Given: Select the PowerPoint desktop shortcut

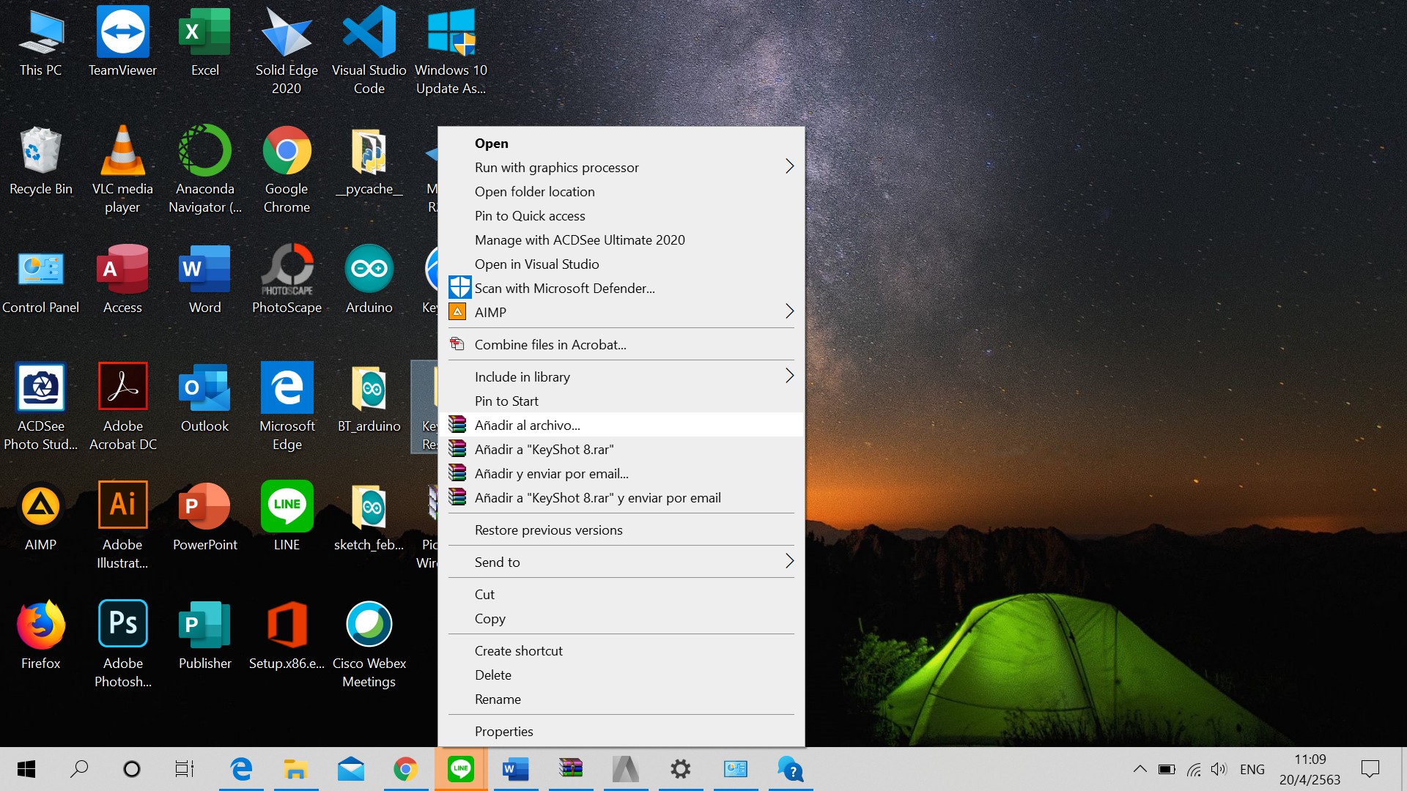Looking at the screenshot, I should (x=204, y=517).
